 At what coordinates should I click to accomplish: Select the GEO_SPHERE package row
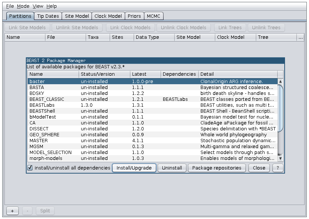[152, 135]
